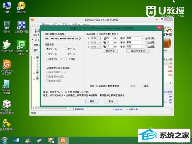Open the 2048 sector alignment dropdown

(x=137, y=86)
